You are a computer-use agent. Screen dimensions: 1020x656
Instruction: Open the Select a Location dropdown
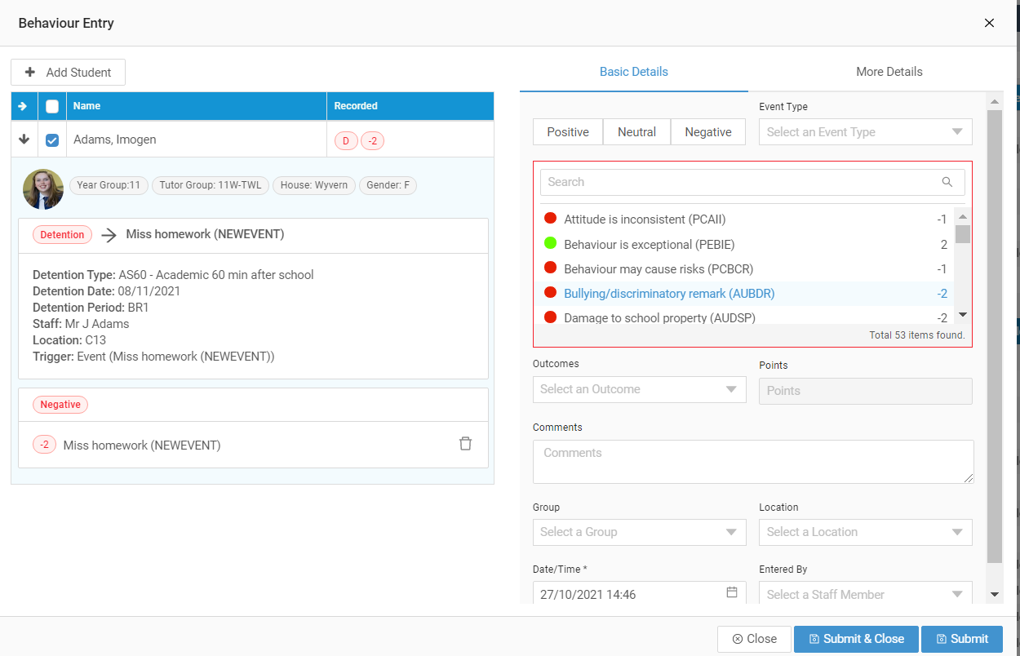pyautogui.click(x=865, y=532)
